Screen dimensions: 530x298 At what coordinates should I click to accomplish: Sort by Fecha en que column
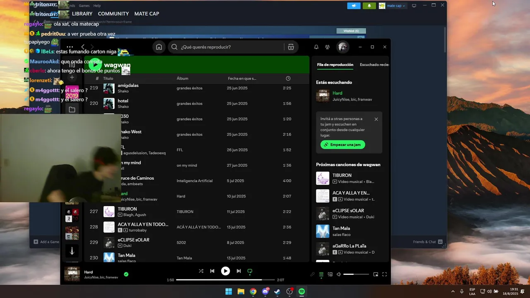(x=242, y=78)
